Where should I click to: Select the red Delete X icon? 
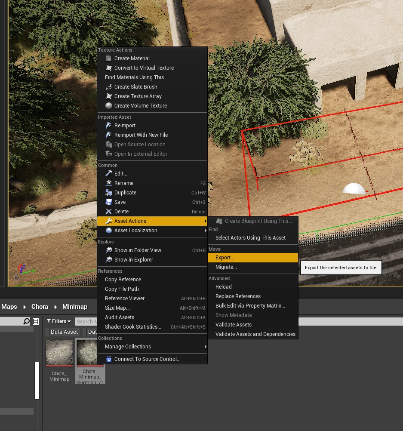pos(109,211)
